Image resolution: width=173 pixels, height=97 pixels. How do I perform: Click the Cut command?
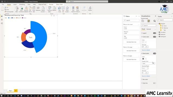pos(6,7)
